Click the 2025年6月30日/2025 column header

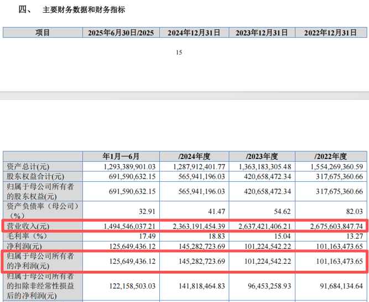coord(121,33)
